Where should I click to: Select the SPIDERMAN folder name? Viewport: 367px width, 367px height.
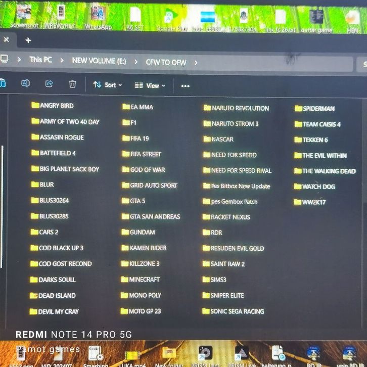(318, 109)
